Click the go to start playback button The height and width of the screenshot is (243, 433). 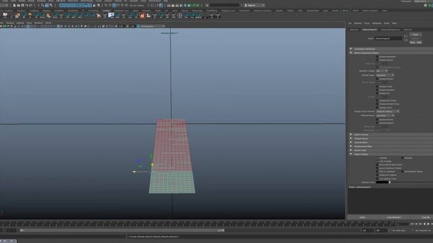click(x=413, y=224)
